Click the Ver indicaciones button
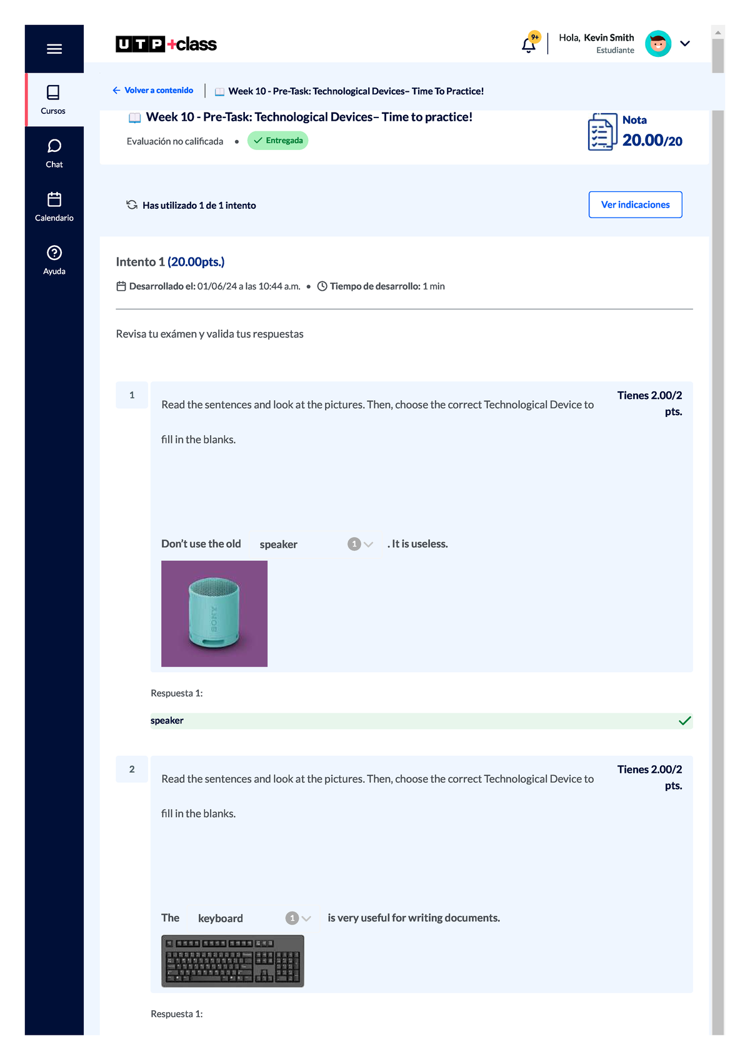Image resolution: width=750 pixels, height=1061 pixels. [635, 205]
